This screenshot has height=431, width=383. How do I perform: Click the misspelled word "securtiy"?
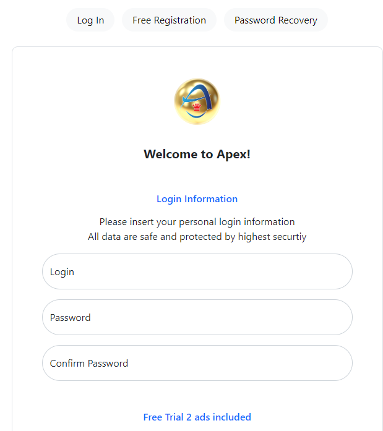pos(290,236)
